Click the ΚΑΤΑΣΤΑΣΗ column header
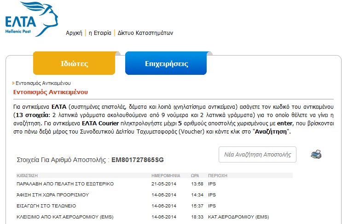Image resolution: width=342 pixels, height=224 pixels. pyautogui.click(x=27, y=175)
